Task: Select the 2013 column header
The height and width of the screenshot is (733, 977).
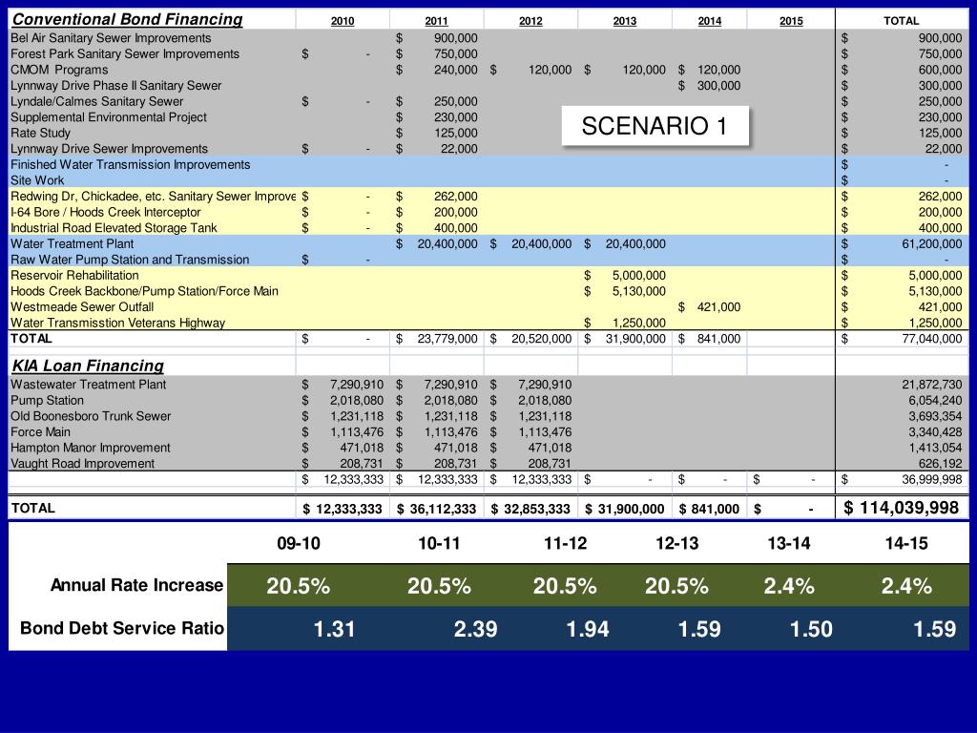Action: click(624, 21)
